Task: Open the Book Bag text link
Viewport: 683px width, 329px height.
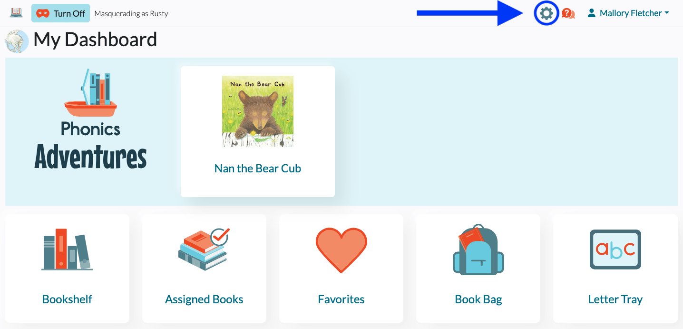Action: tap(478, 299)
